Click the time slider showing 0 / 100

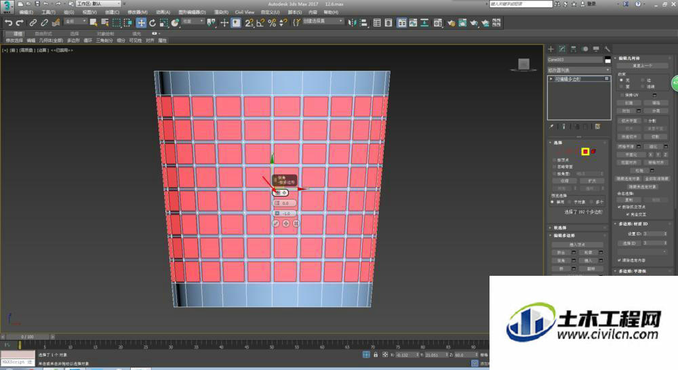[27, 337]
